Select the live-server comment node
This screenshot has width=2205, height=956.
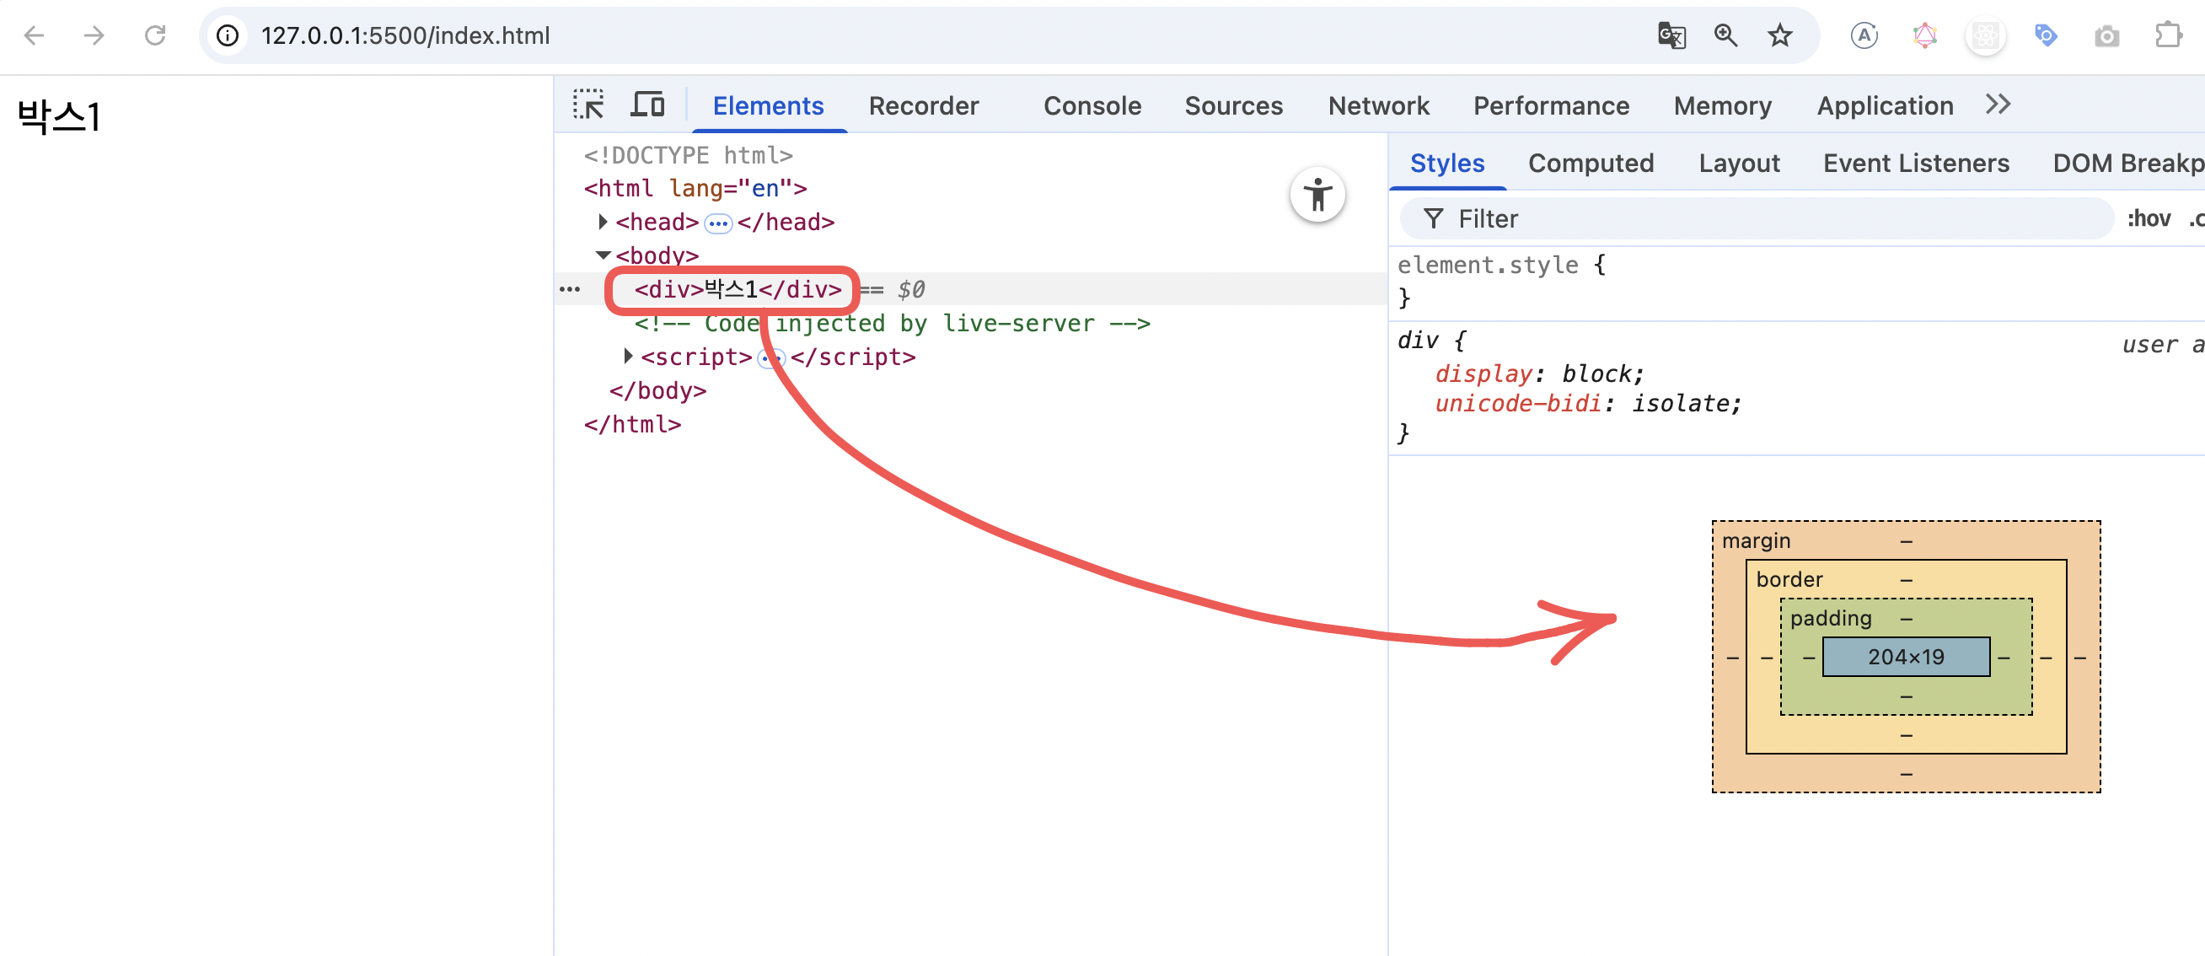point(892,323)
